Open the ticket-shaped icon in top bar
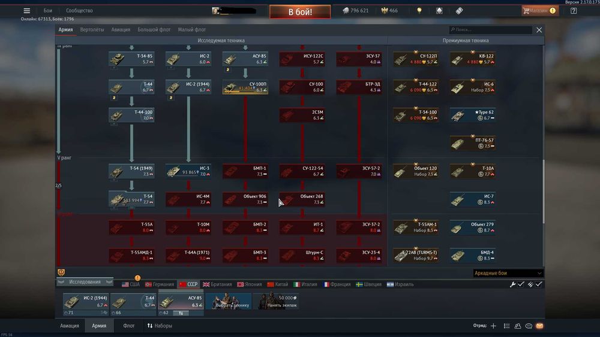600x337 pixels. 459,11
